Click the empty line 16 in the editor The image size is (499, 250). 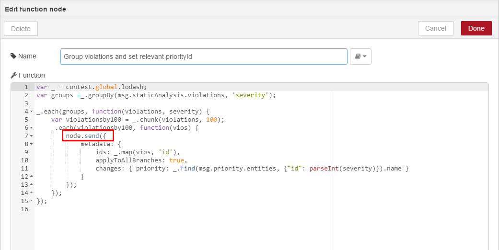[261, 209]
